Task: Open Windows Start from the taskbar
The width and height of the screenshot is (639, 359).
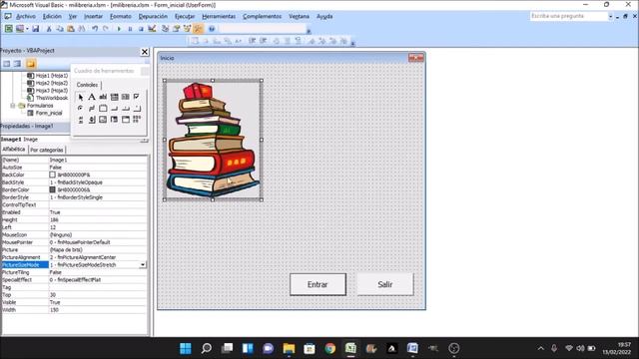Action: 186,348
